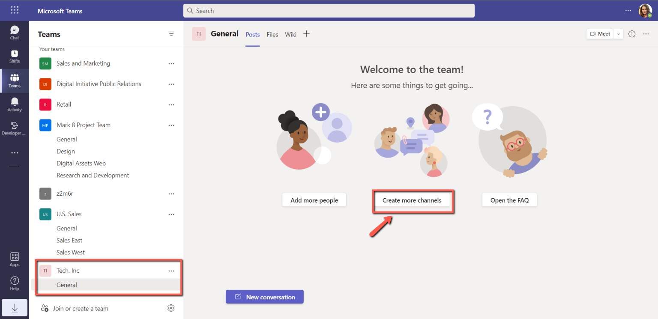Open General channel under U.S. Sales

(x=66, y=228)
